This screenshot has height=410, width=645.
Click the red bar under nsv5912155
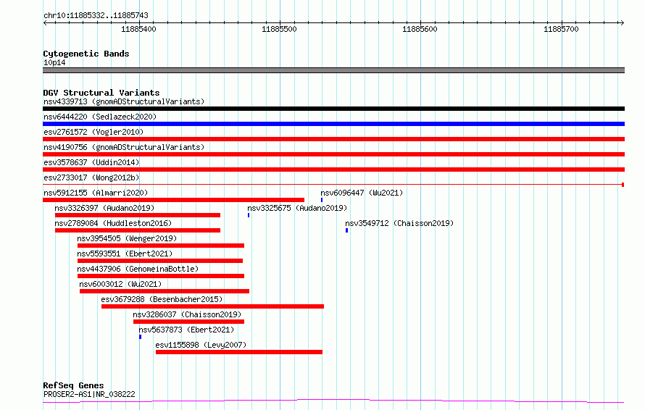pyautogui.click(x=174, y=200)
